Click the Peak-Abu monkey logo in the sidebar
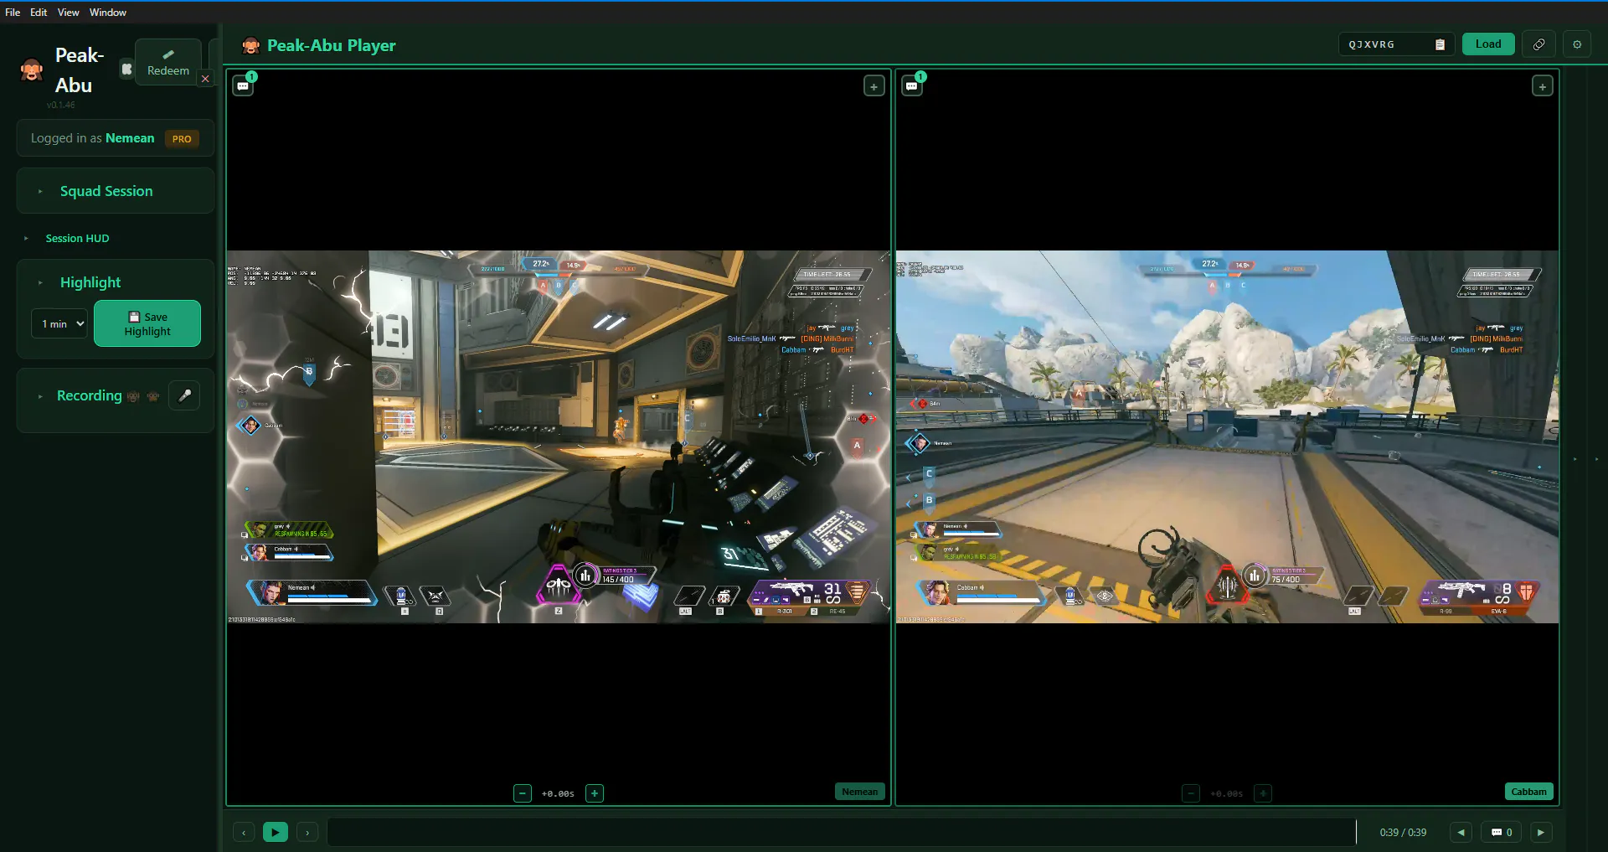The width and height of the screenshot is (1608, 852). (x=32, y=70)
